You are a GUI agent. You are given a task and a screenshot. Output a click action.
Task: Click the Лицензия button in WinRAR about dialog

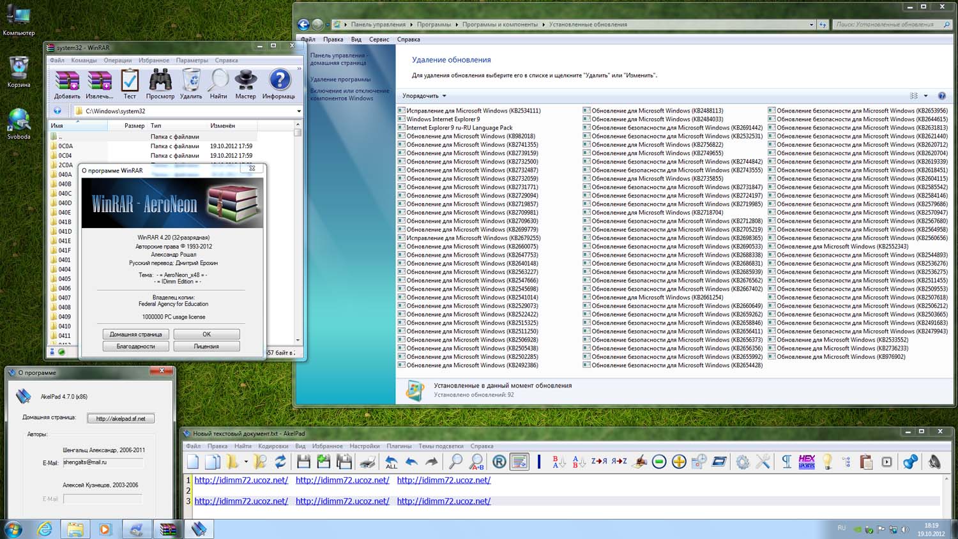tap(206, 346)
